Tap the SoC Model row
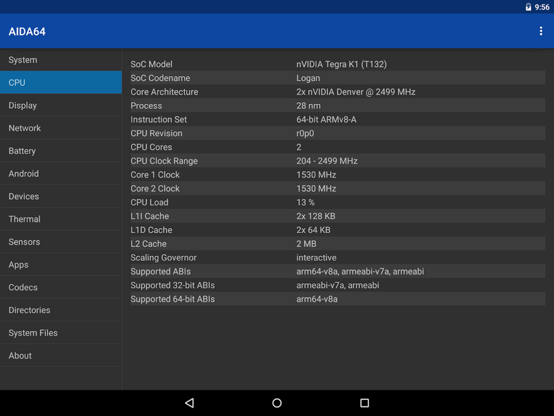Screen dimensions: 554x416 pyautogui.click(x=337, y=64)
